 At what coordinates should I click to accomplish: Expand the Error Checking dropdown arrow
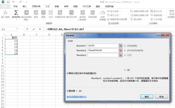click(164, 15)
